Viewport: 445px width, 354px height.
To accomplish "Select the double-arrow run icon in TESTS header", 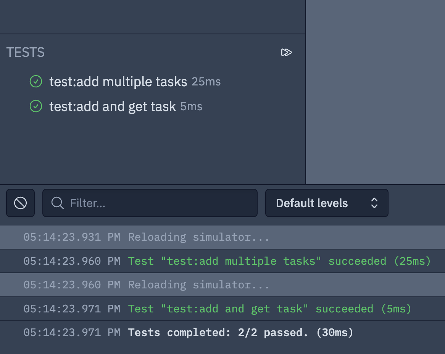I will (x=287, y=52).
